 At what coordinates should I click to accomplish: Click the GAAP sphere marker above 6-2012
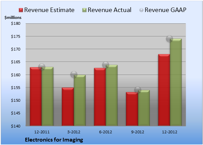106,65
